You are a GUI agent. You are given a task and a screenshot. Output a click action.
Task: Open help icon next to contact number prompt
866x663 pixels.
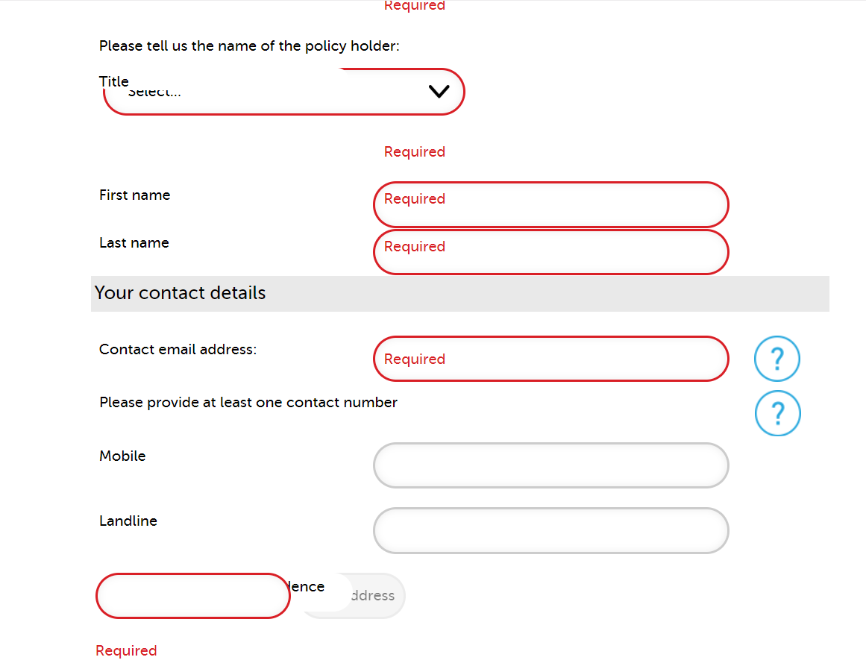click(x=776, y=413)
